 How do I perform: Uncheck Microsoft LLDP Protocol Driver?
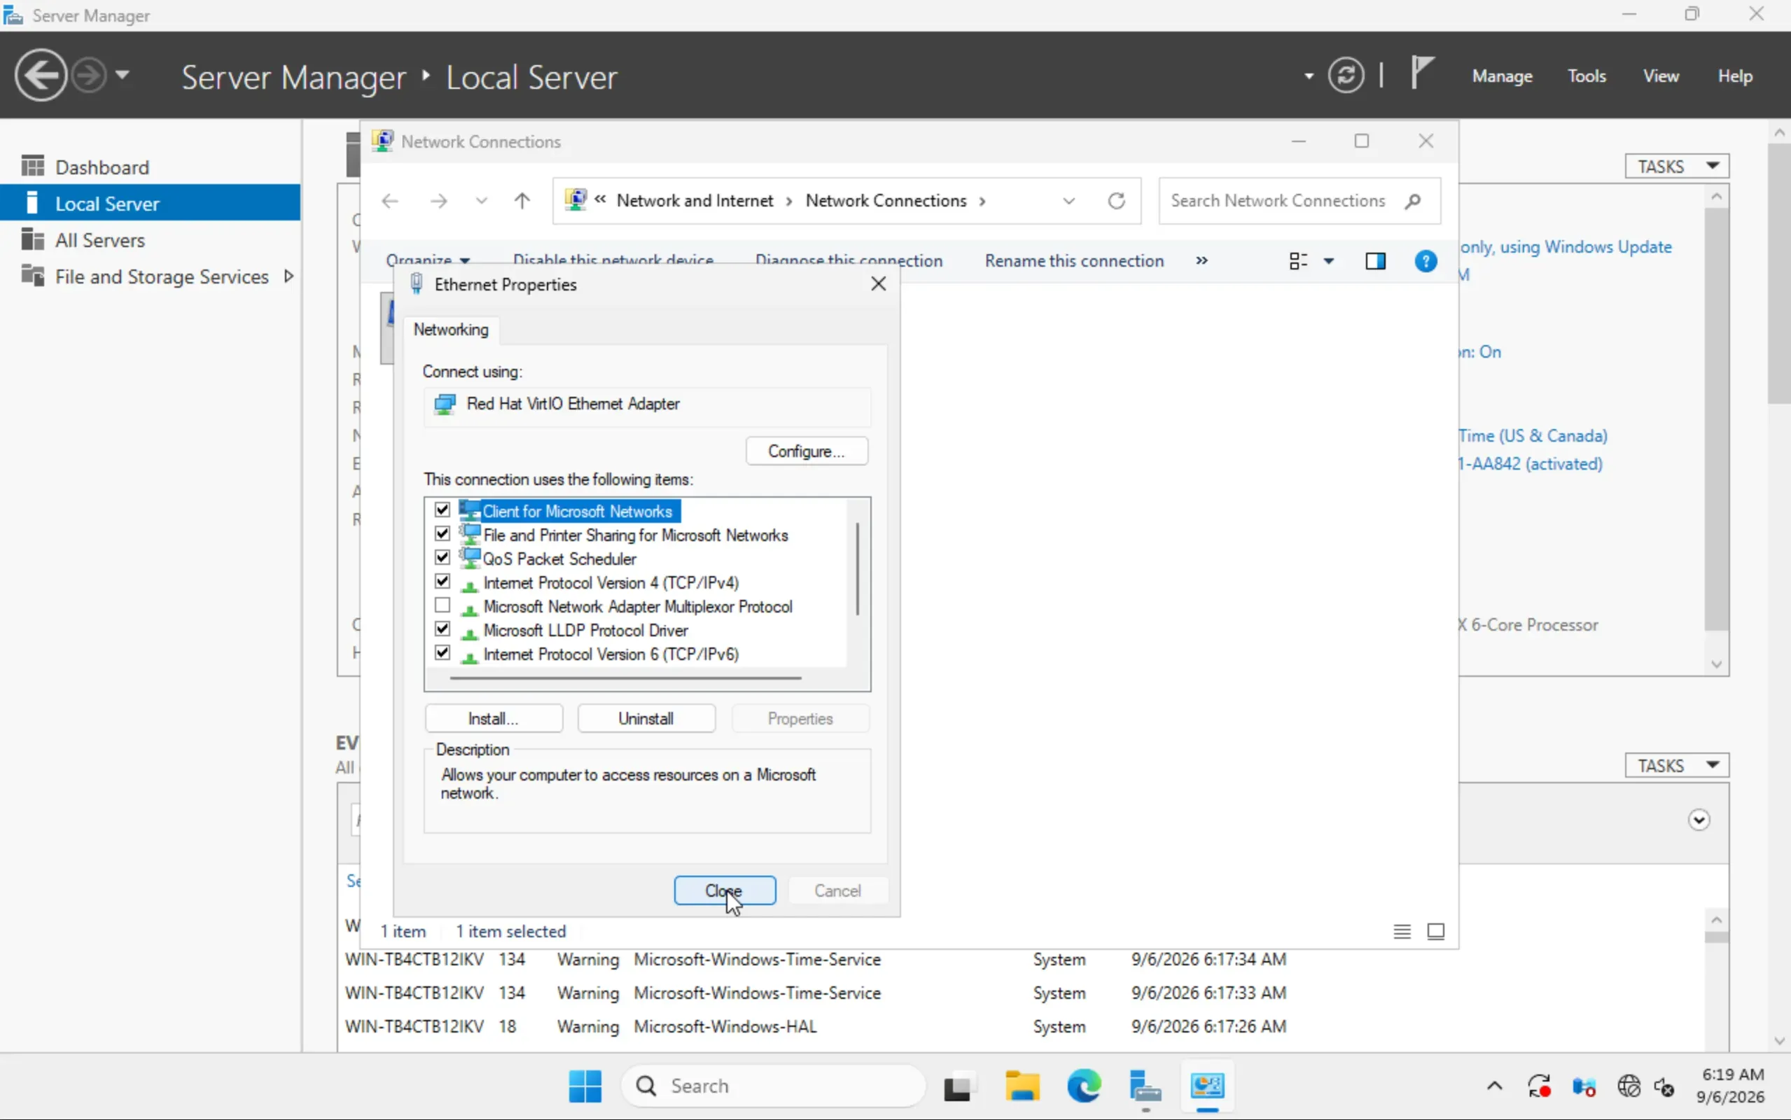point(442,629)
